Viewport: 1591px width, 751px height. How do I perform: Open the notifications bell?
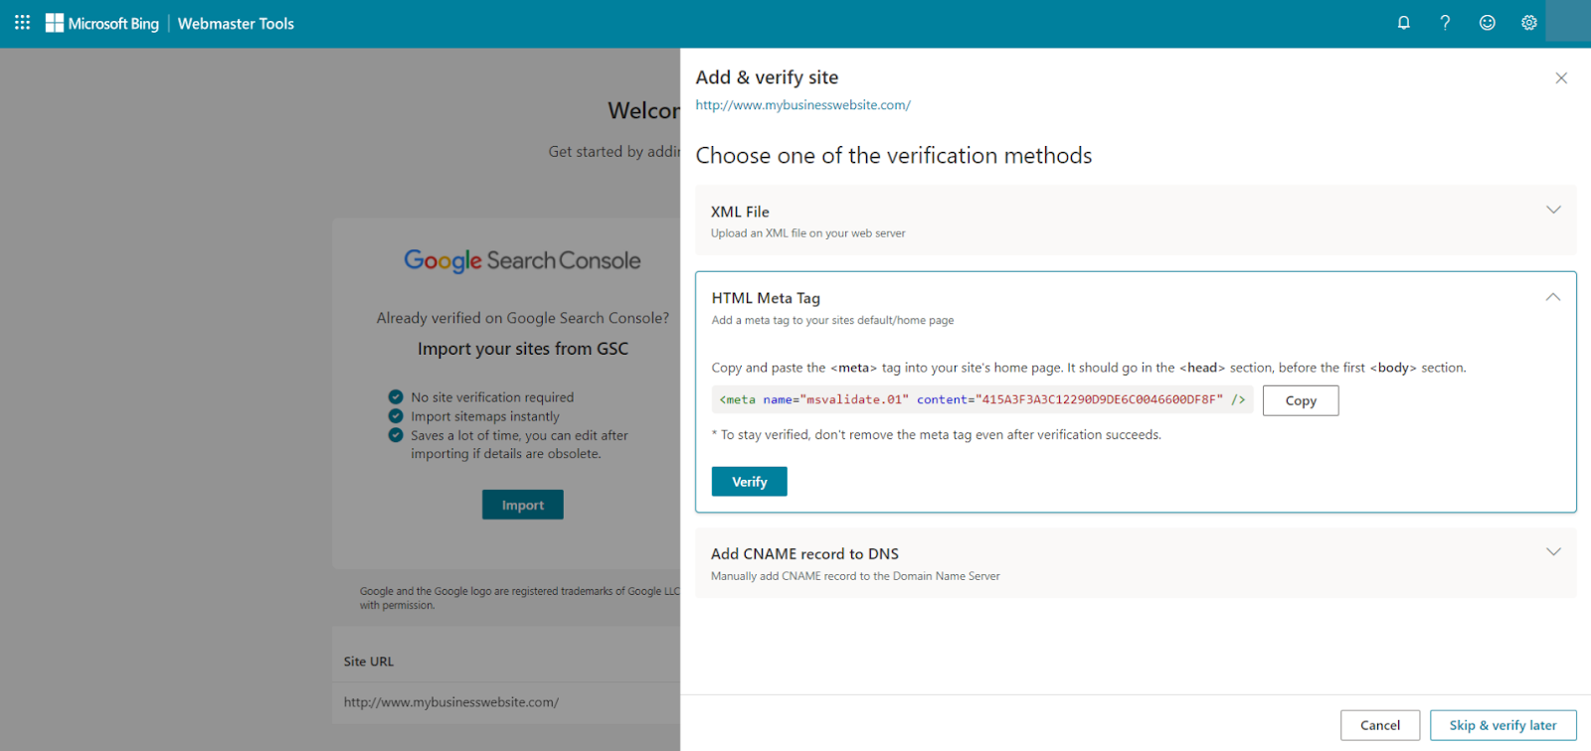(x=1403, y=22)
